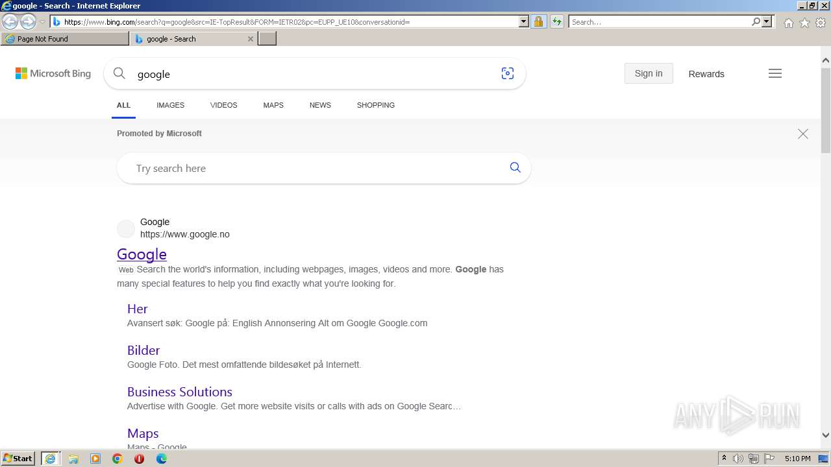Viewport: 831px width, 467px height.
Task: Open the security lock report icon
Action: point(538,21)
